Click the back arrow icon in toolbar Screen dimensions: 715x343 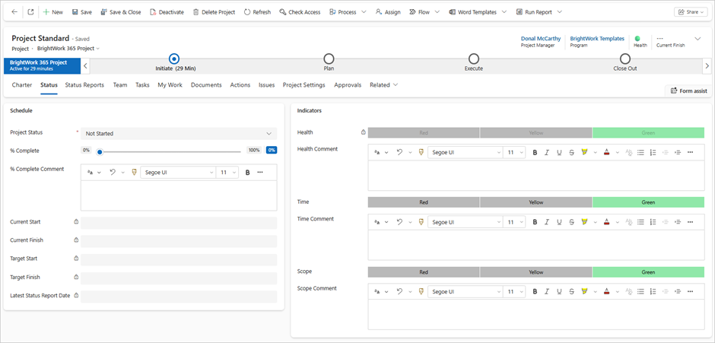(14, 12)
